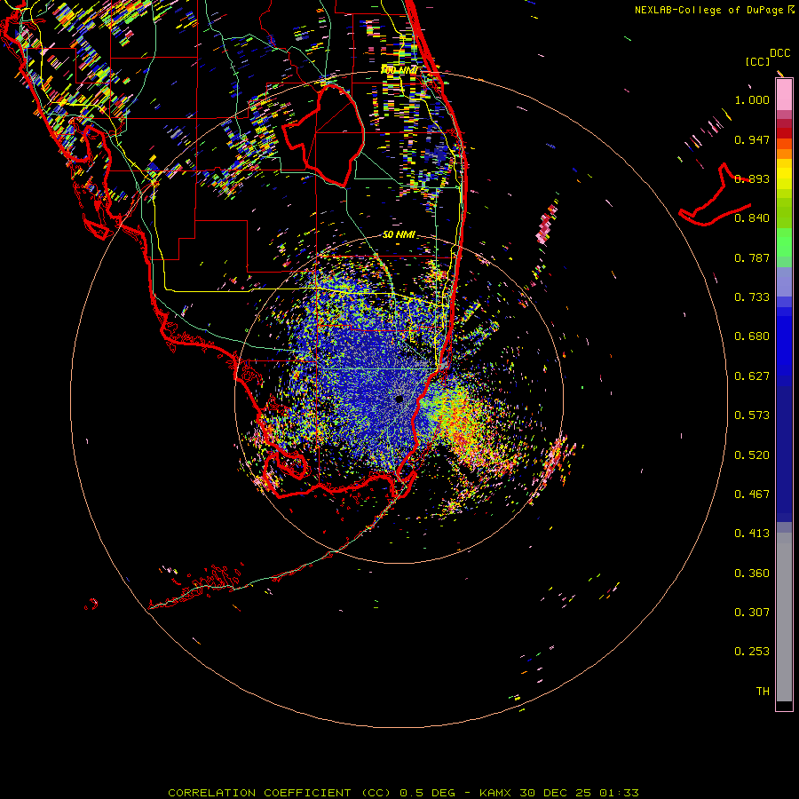This screenshot has width=799, height=799.
Task: Click the 50 NMI range ring label
Action: point(399,234)
